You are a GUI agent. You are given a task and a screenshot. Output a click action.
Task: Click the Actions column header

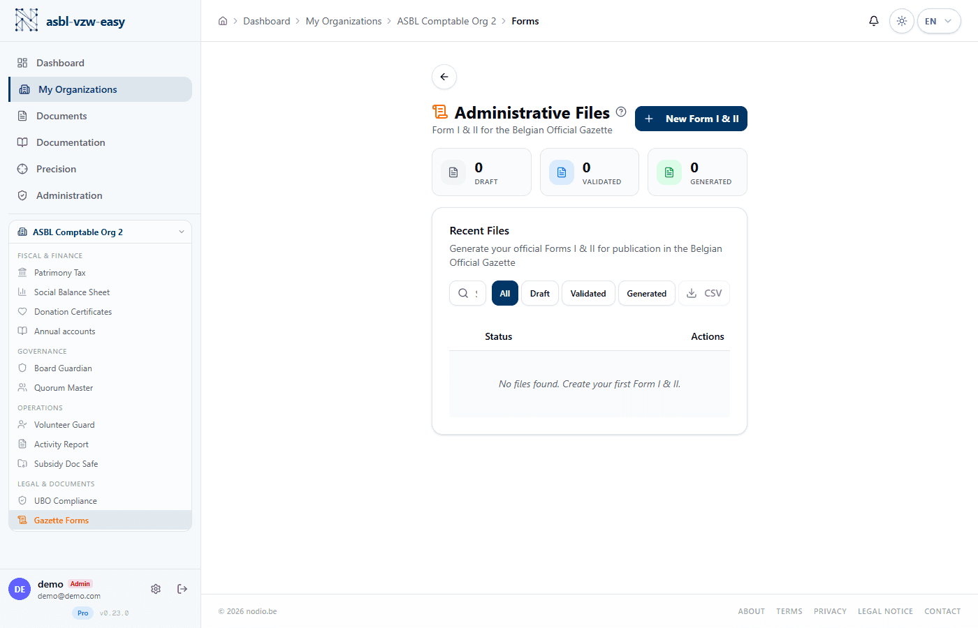[x=708, y=336]
